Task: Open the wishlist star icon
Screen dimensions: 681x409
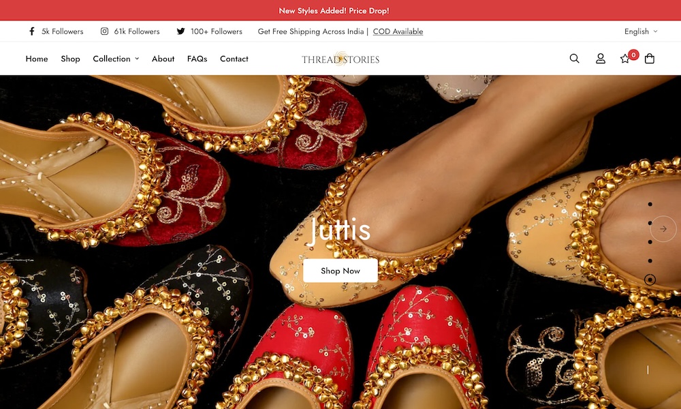Action: (625, 59)
